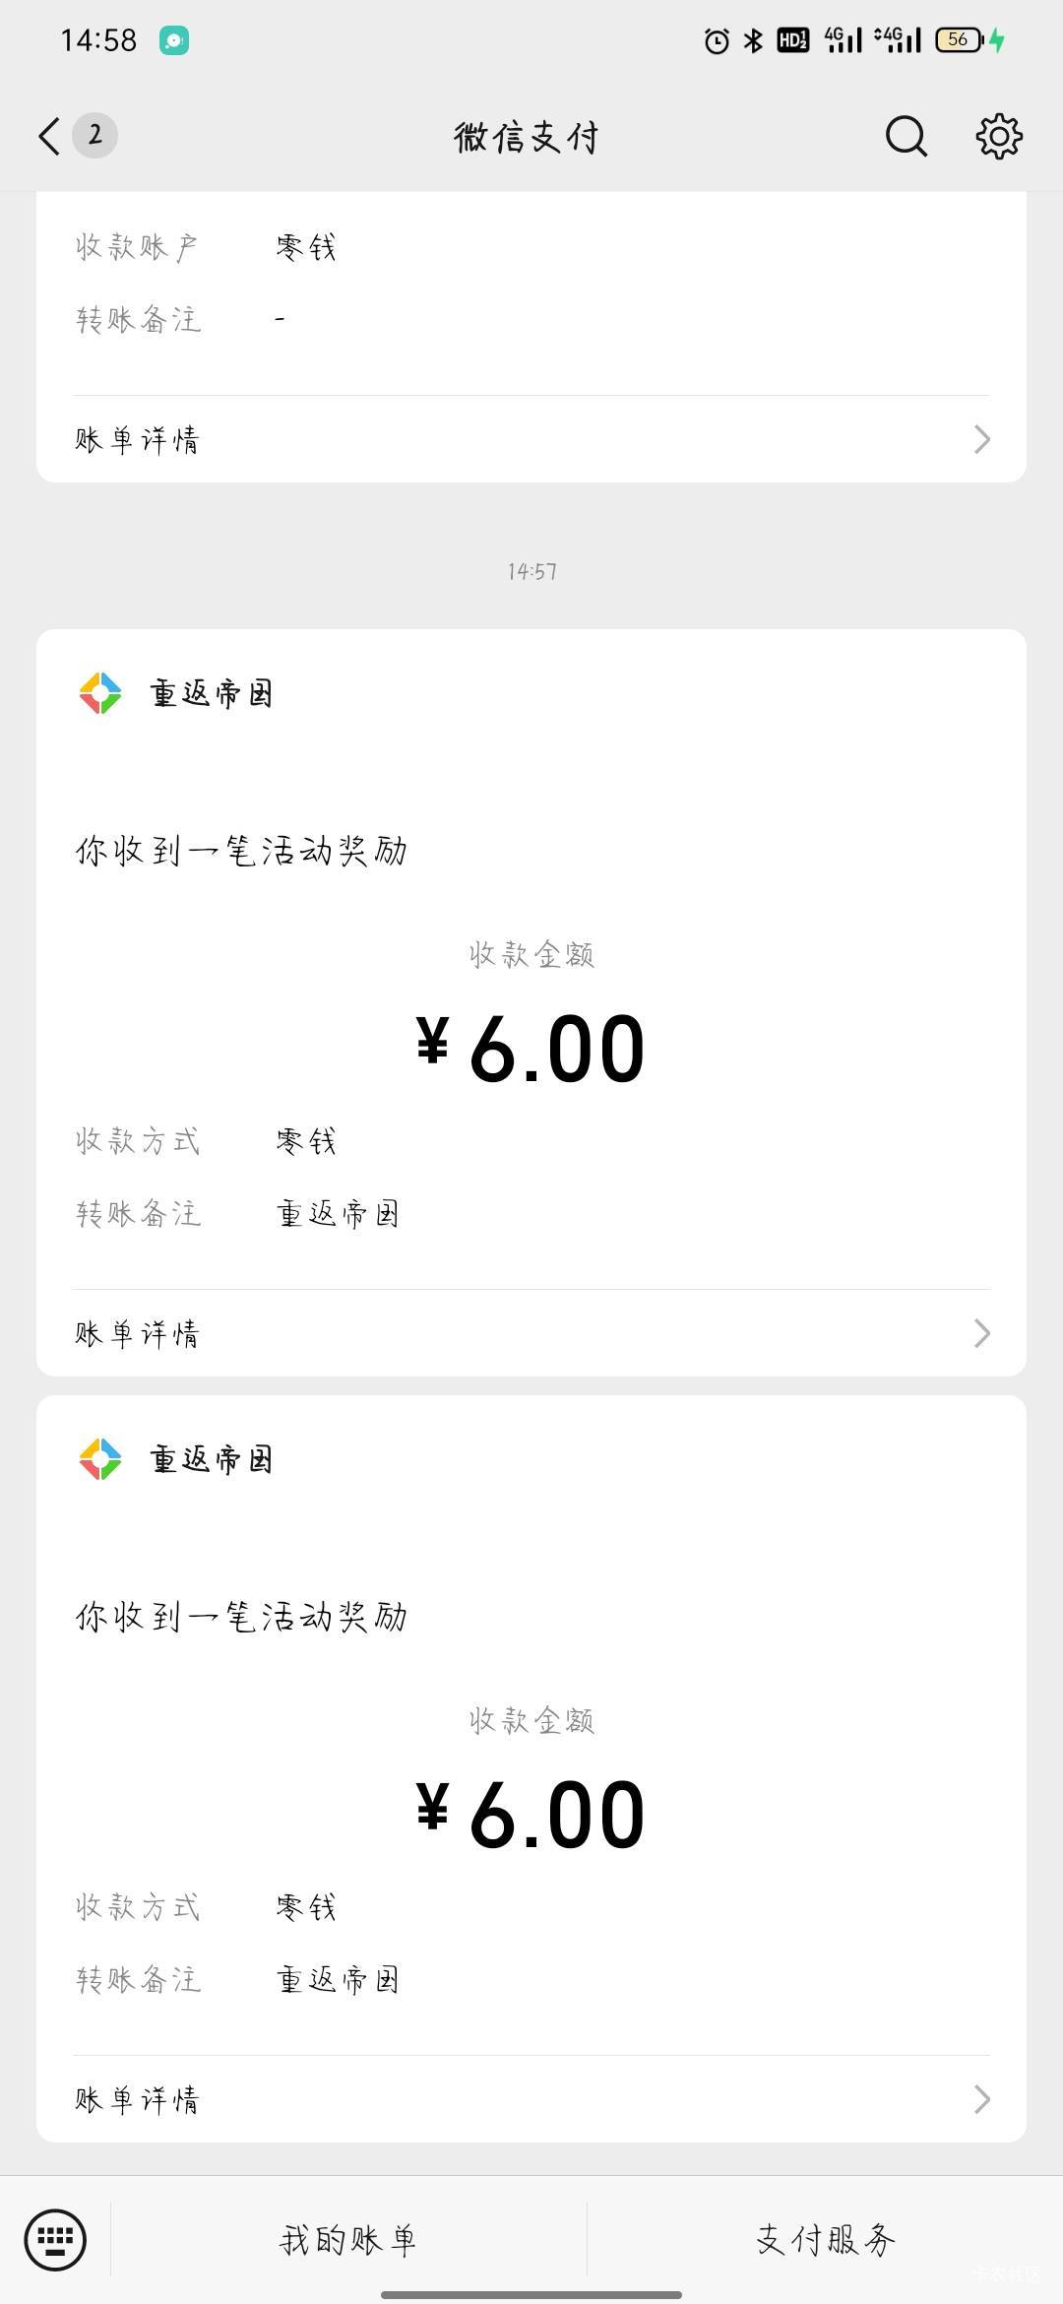
Task: Tap the unread count badge
Action: pos(94,135)
